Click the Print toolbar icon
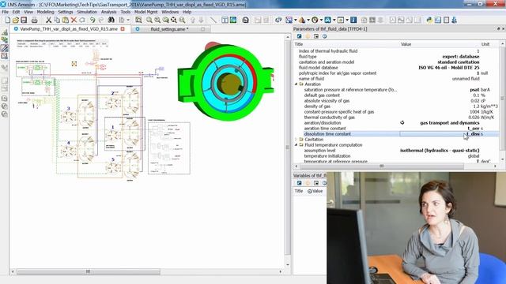 [34, 20]
